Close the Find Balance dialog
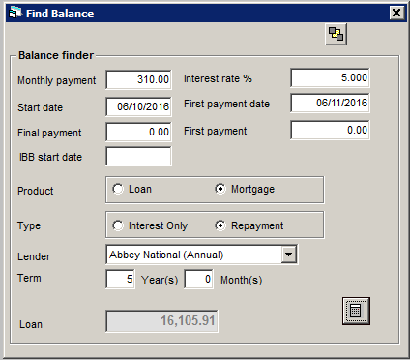The image size is (410, 360). point(396,13)
